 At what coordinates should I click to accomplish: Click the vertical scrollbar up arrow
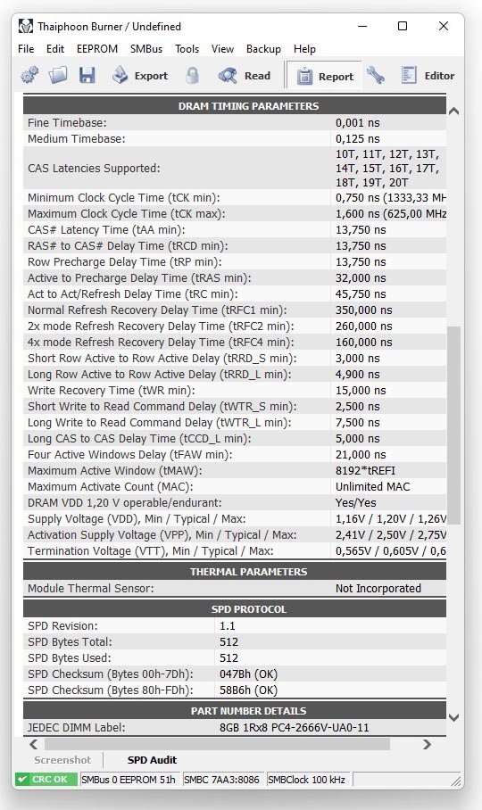pos(453,111)
